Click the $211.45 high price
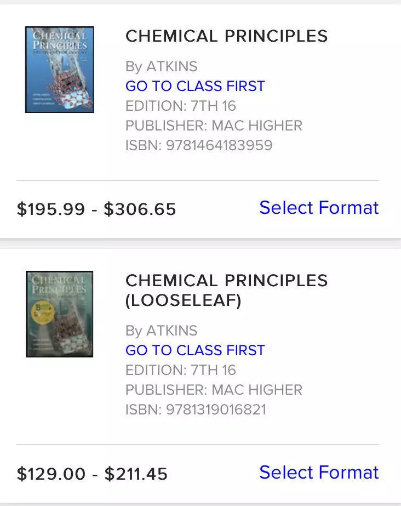The height and width of the screenshot is (506, 401). click(136, 474)
